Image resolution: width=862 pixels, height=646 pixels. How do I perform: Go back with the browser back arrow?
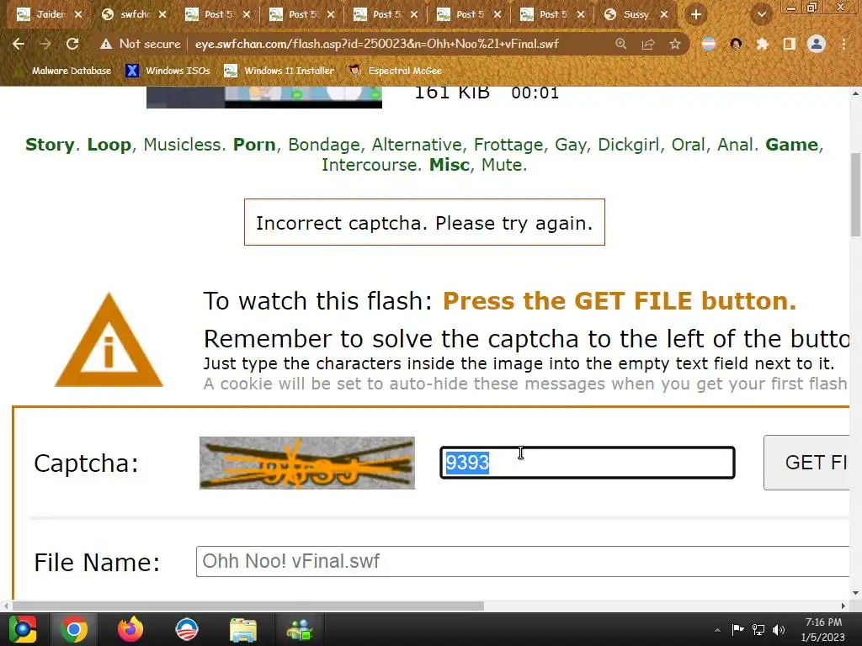click(x=19, y=44)
